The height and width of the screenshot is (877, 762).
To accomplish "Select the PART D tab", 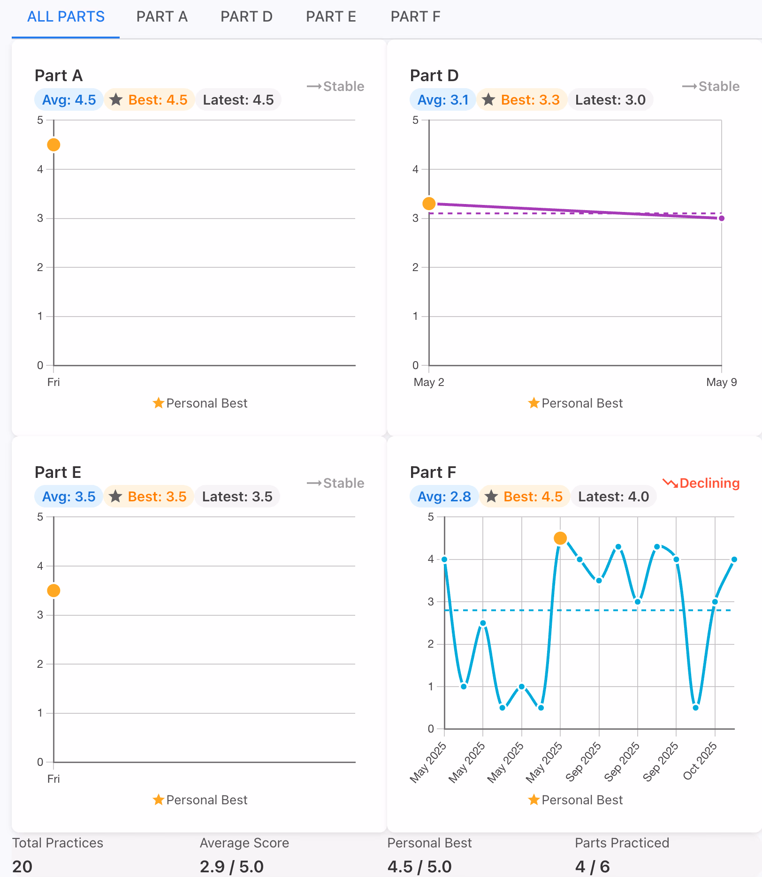I will [x=246, y=16].
